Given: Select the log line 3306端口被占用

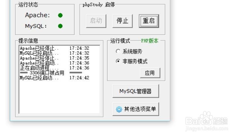Looking at the screenshot, I should [51, 73].
